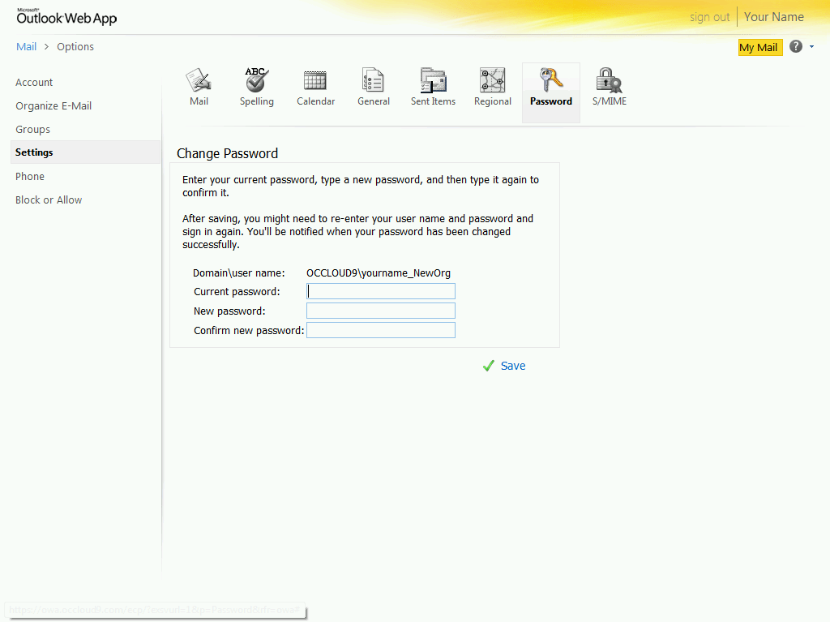Open Phone in the sidebar
830x622 pixels.
click(30, 177)
